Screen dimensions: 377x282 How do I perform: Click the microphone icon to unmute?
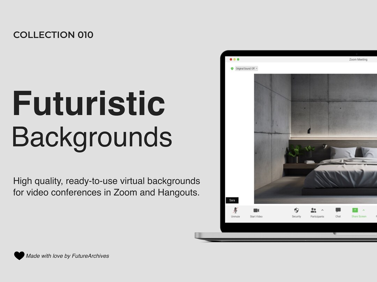coord(235,210)
